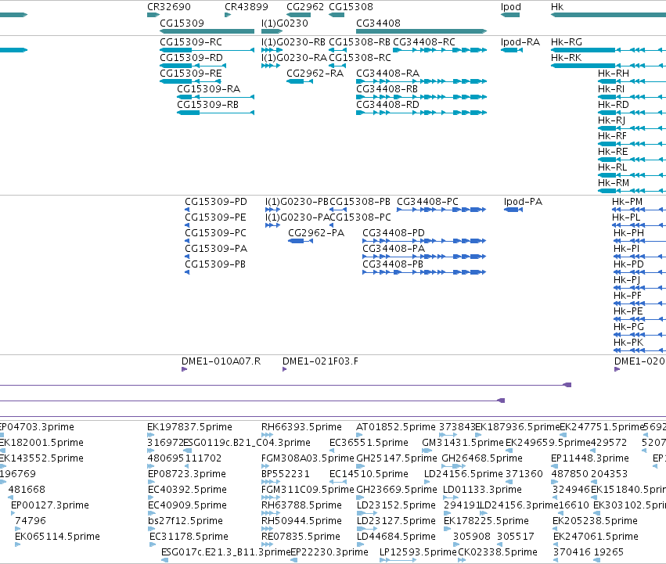Click the long CG34408 gene bar

coord(421,31)
